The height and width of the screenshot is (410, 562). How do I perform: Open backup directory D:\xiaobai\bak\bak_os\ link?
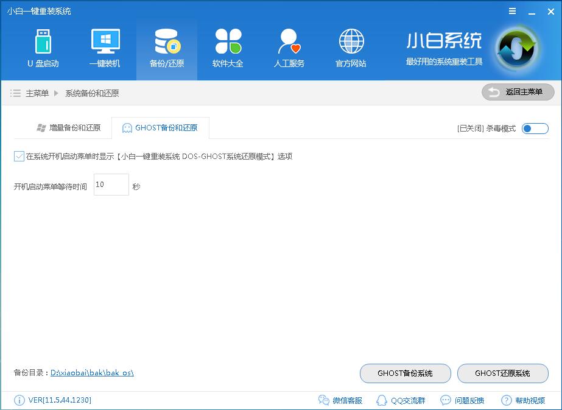click(91, 372)
